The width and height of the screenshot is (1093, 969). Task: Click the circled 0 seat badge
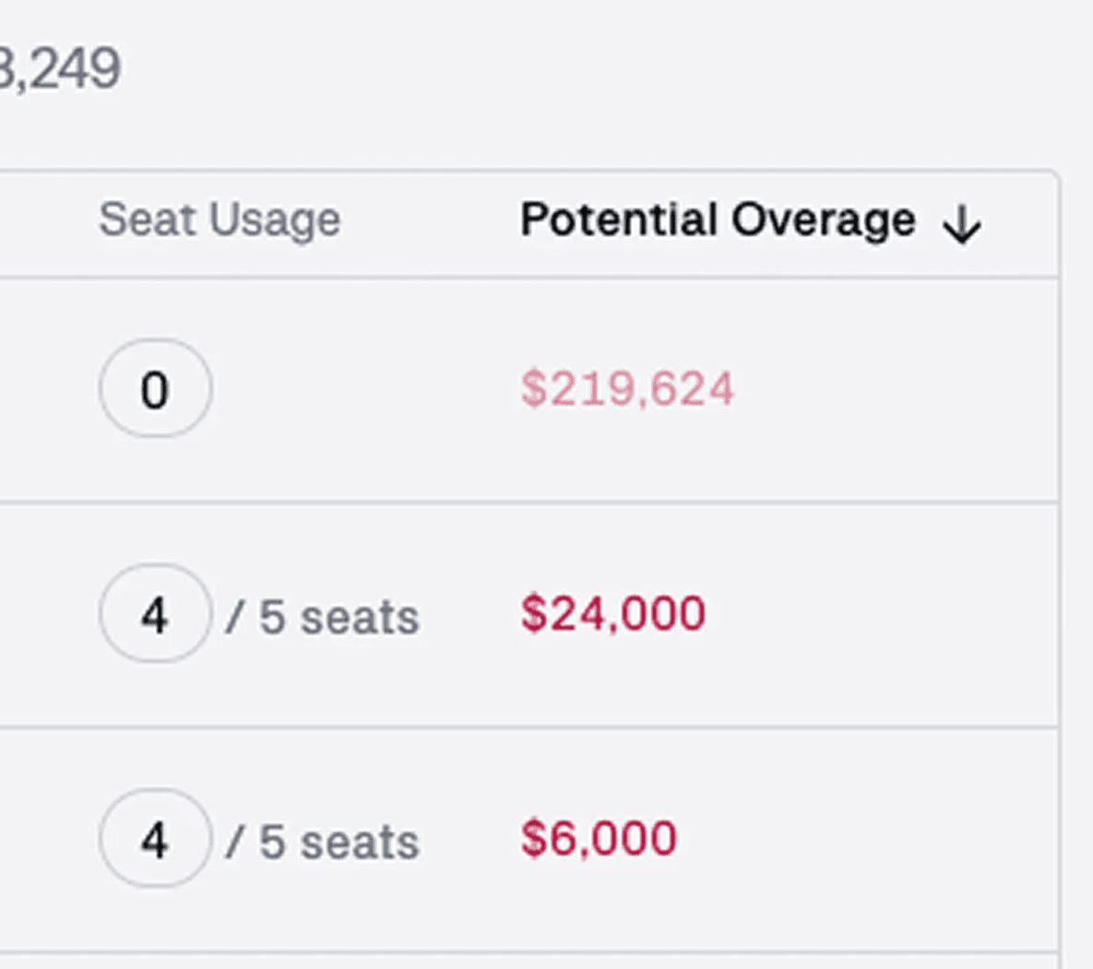coord(155,388)
